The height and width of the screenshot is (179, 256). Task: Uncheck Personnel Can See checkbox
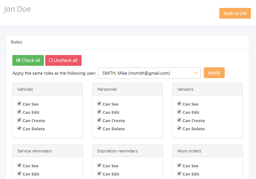click(99, 103)
